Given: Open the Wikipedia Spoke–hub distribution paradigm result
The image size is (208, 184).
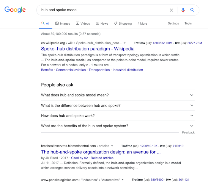Looking at the screenshot, I should tap(88, 49).
